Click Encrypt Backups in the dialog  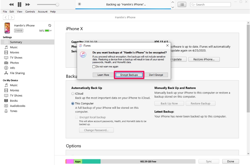[x=129, y=75]
